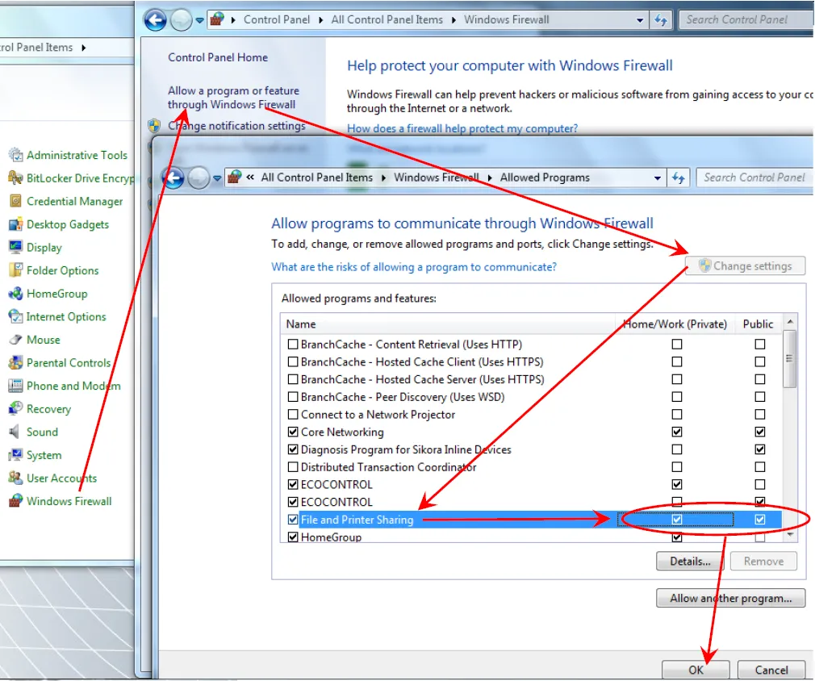
Task: Click scroll up arrow of programs list
Action: point(790,322)
